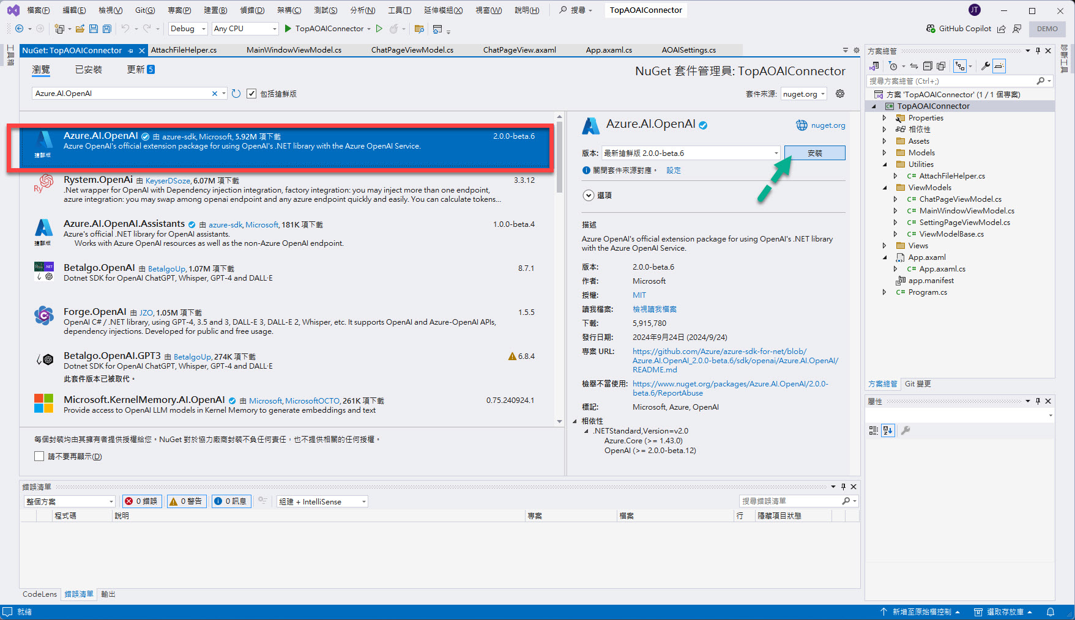
Task: Switch to Git Changes tab
Action: click(x=918, y=384)
